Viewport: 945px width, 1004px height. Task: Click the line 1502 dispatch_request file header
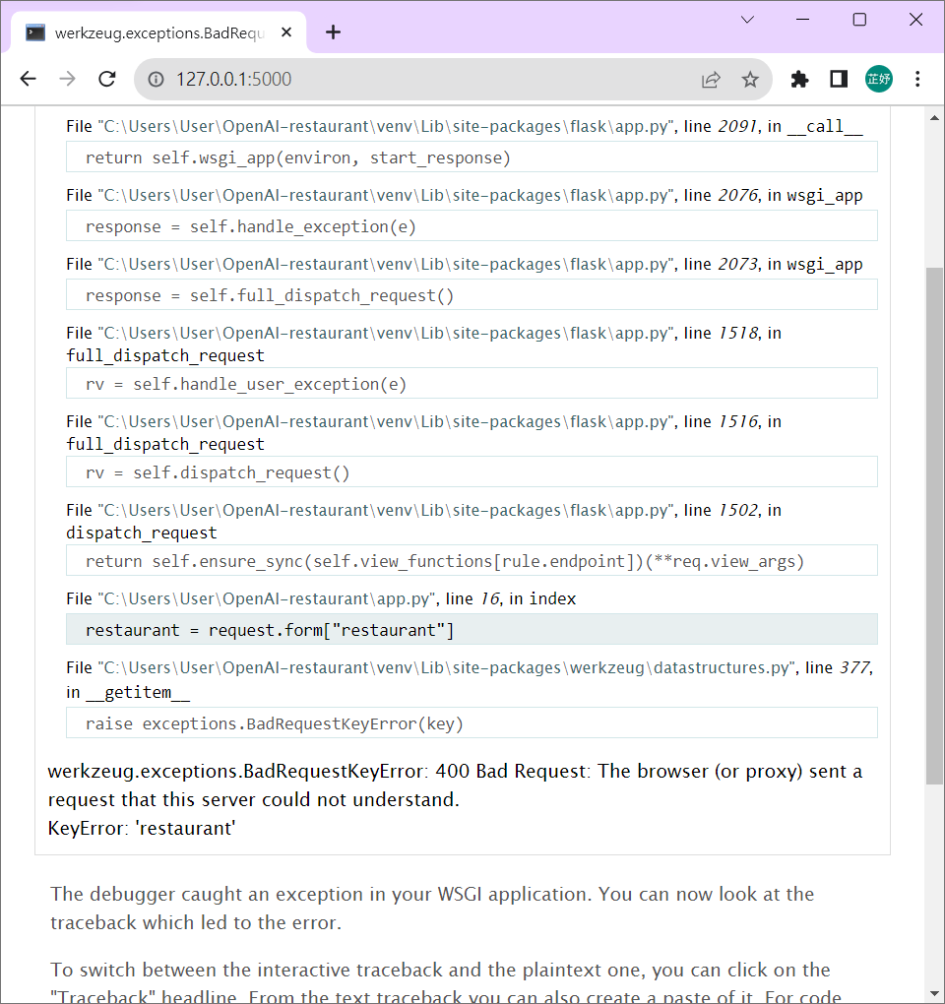424,522
